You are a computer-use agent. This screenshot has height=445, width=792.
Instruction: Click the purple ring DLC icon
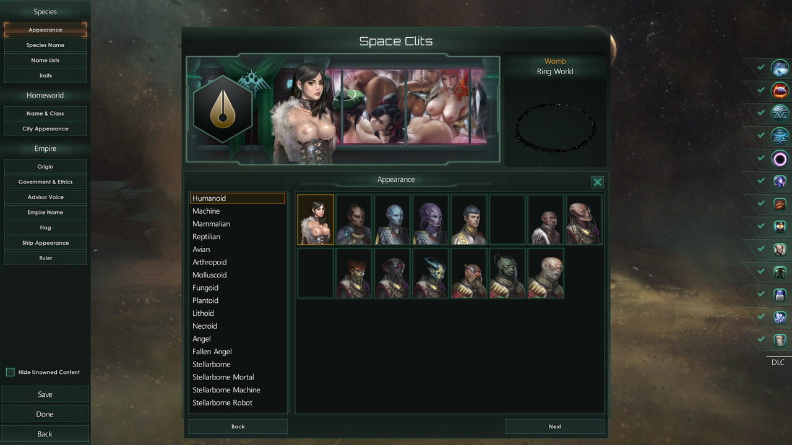[x=780, y=159]
